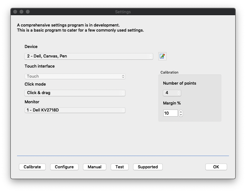Click the 'comprehensive settings program' text line
The image size is (246, 192).
coord(68,25)
